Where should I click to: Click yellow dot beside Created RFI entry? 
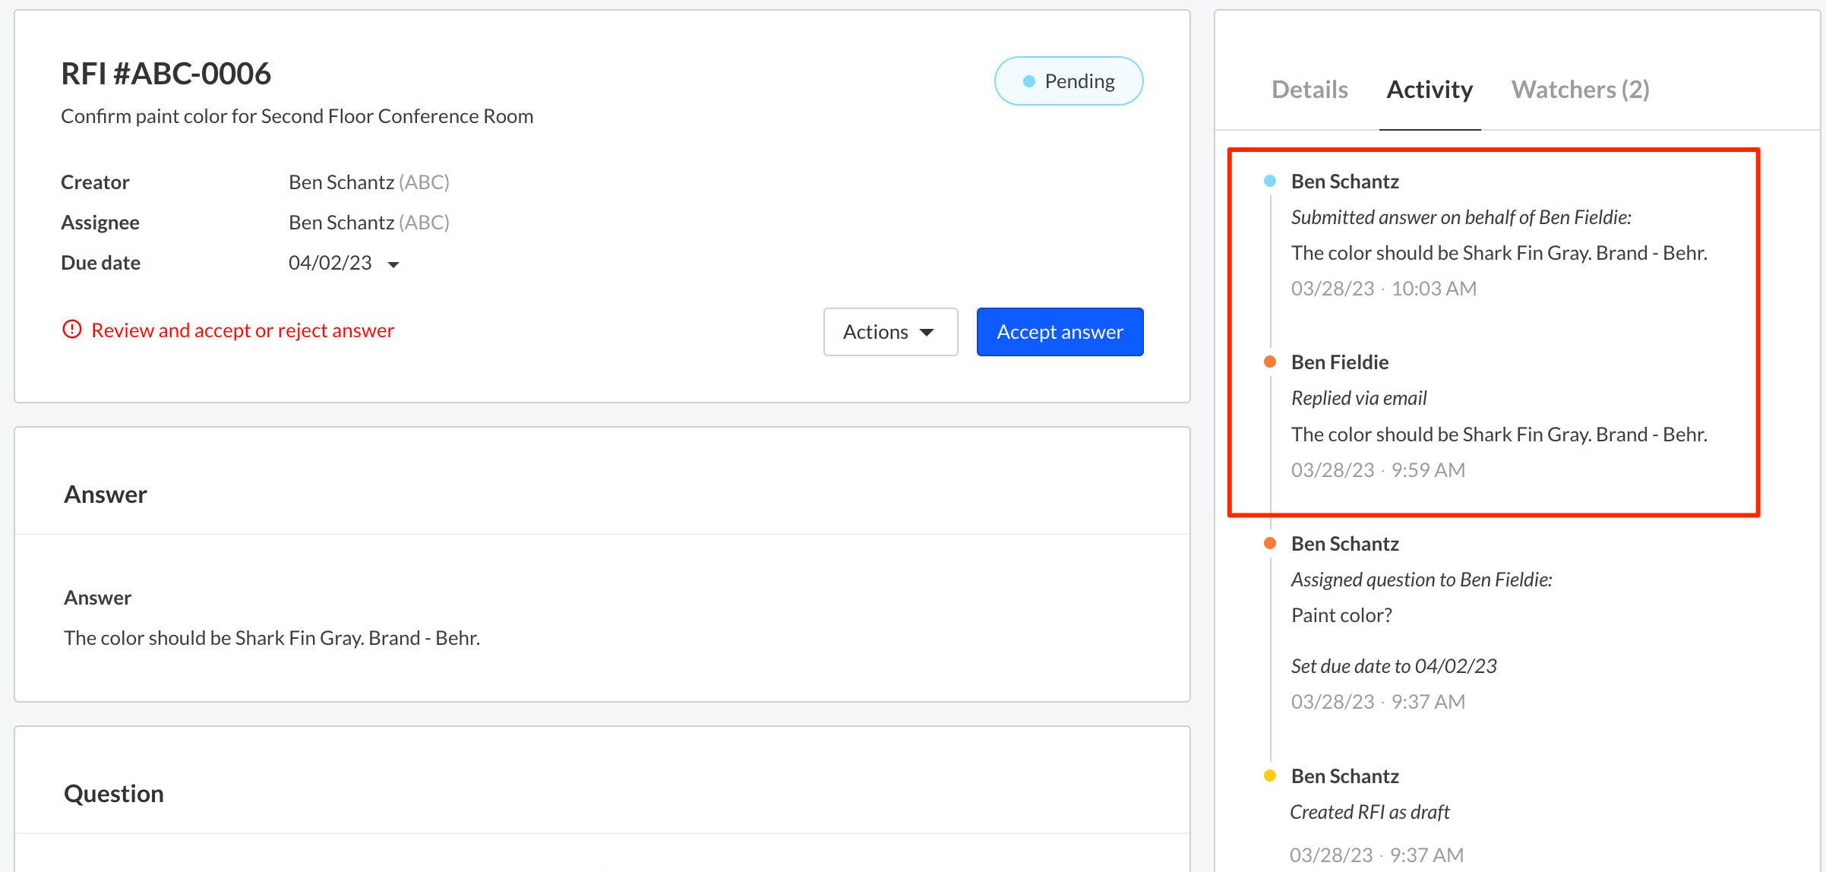[1269, 776]
